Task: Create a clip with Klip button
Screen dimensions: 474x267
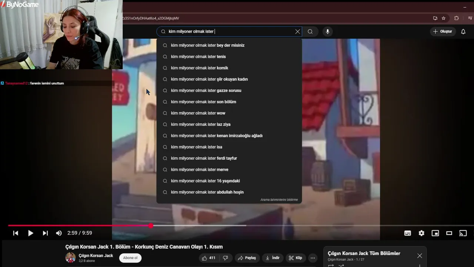Action: pyautogui.click(x=296, y=258)
